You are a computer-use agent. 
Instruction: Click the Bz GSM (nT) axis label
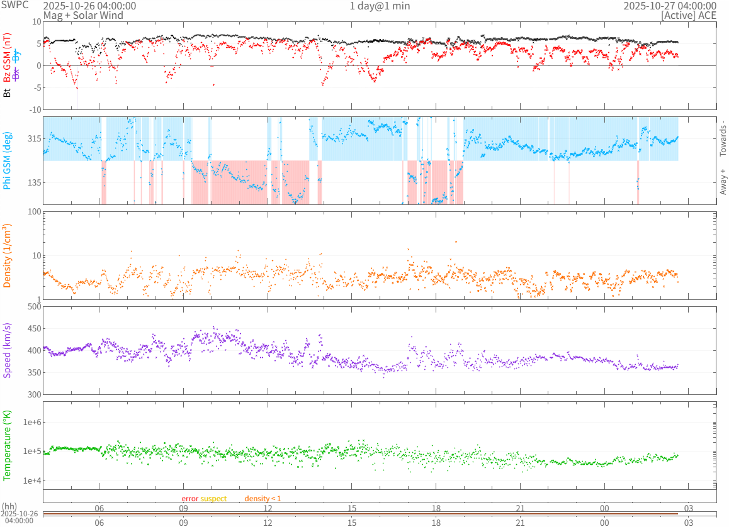click(x=8, y=58)
